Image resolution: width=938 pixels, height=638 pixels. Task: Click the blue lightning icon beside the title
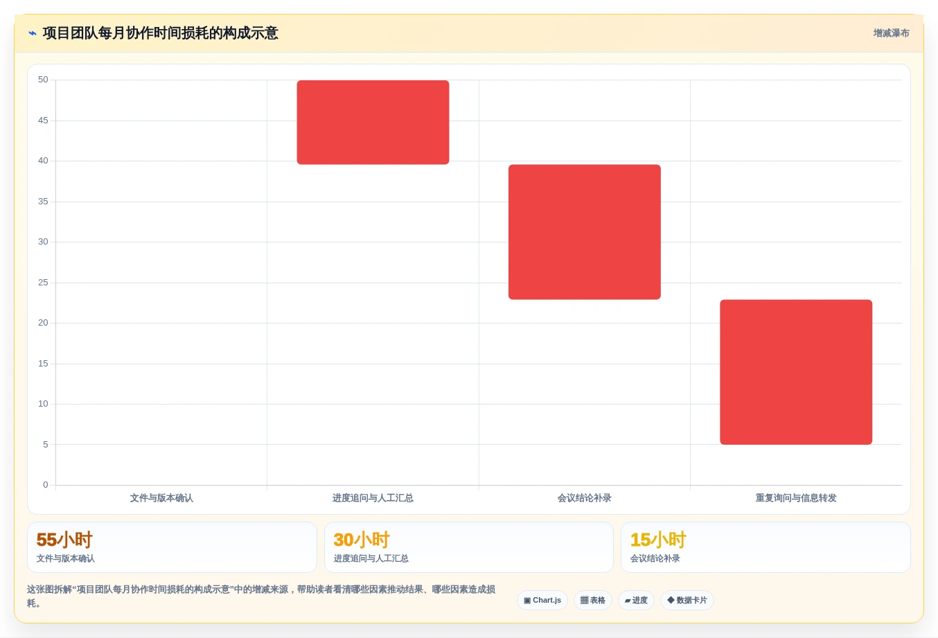32,33
